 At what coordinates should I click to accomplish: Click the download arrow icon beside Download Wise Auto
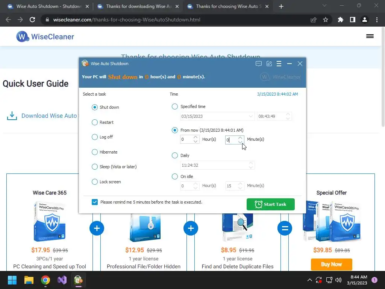(12, 116)
